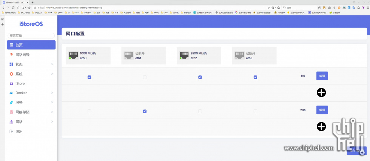Click the browser back arrow

point(3,8)
